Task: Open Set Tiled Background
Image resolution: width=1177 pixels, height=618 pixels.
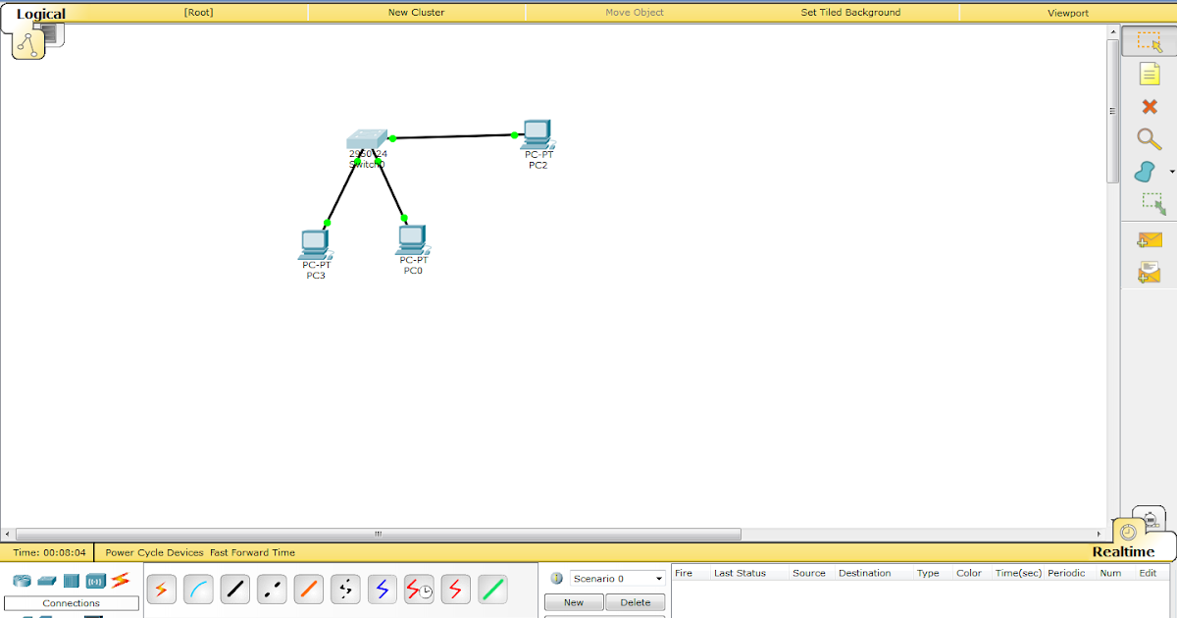Action: (850, 12)
